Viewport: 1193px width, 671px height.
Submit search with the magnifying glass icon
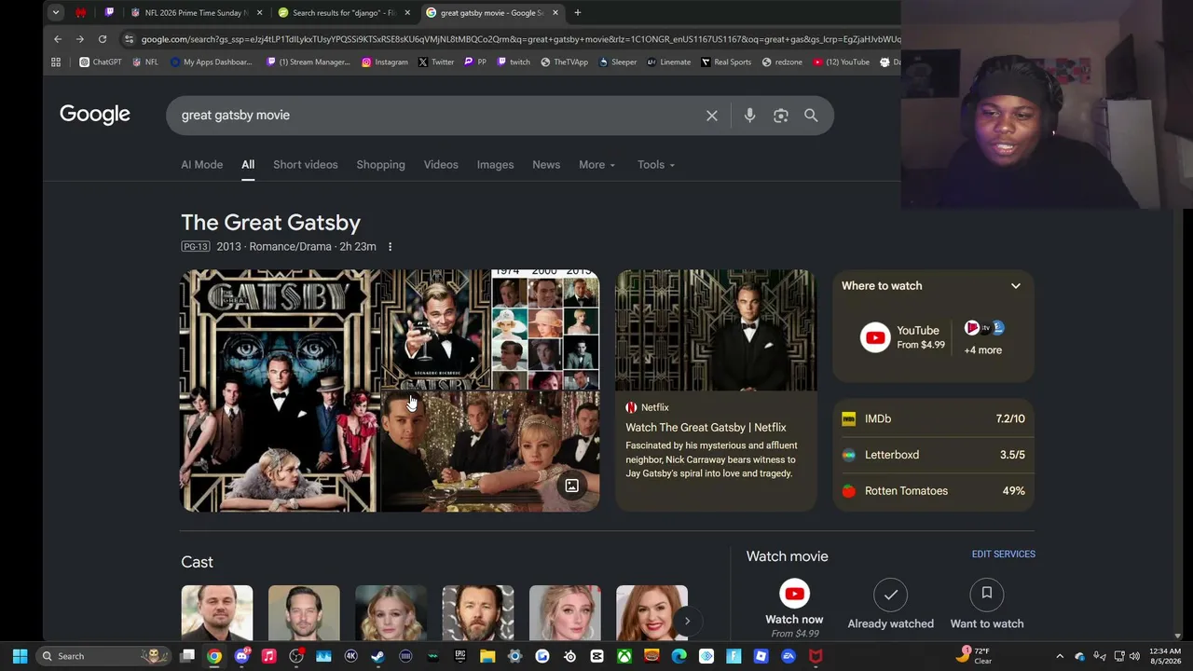coord(811,116)
